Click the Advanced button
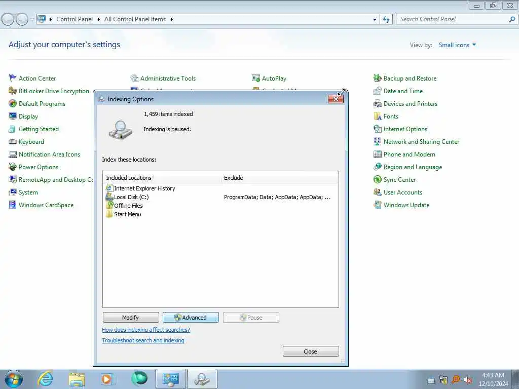 click(191, 318)
